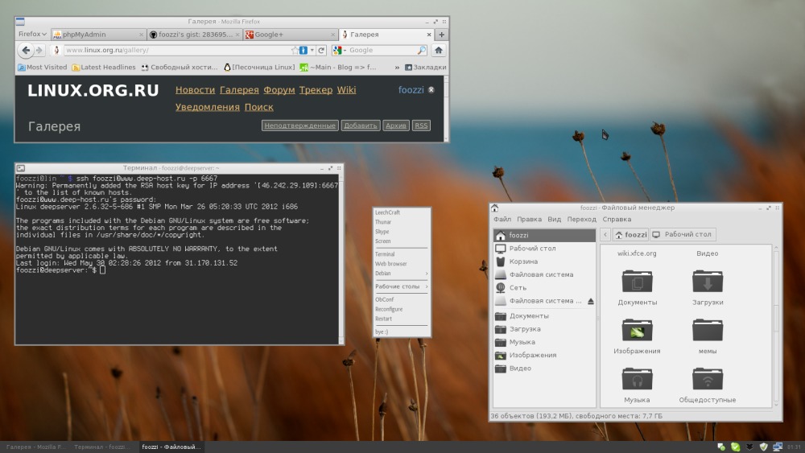Screen dimensions: 805x453
Task: Open Файл menu in file manager
Action: [502, 219]
